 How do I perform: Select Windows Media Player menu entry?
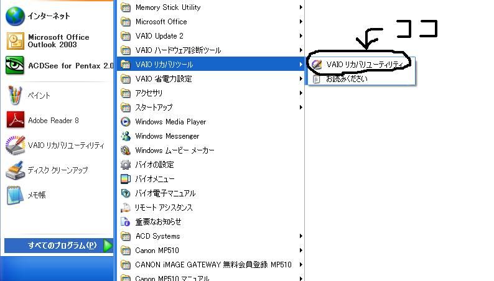click(211, 122)
